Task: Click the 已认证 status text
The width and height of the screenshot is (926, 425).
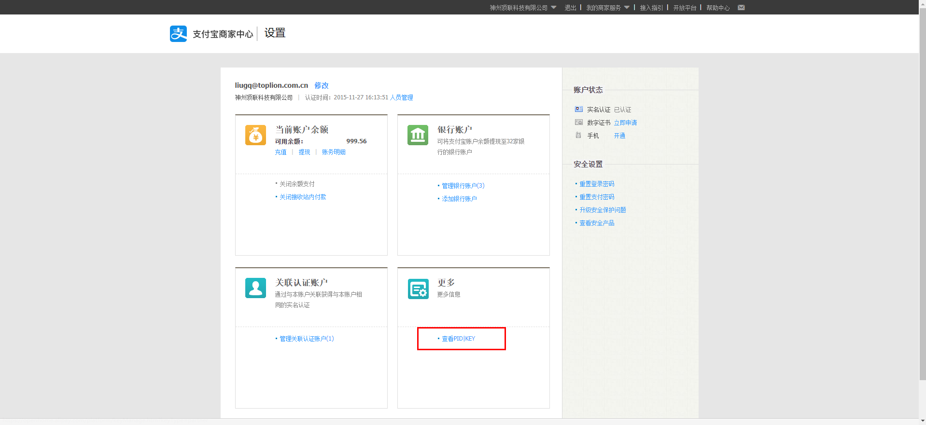Action: 622,110
